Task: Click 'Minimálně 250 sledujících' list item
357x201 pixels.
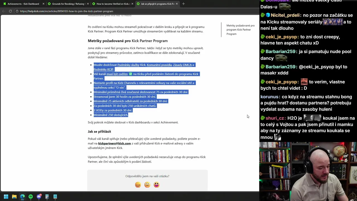Action: click(111, 115)
